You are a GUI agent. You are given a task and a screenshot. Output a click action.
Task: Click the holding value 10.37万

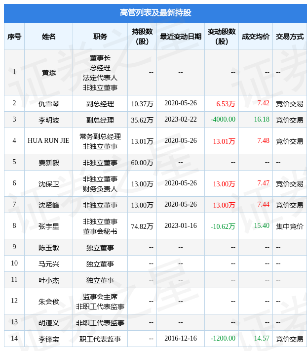coord(142,104)
